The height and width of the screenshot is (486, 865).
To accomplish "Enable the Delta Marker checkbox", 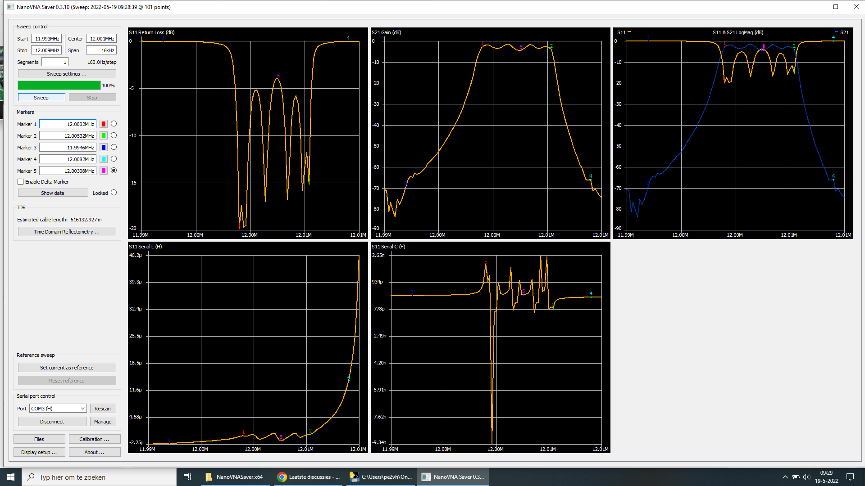I will coord(21,182).
